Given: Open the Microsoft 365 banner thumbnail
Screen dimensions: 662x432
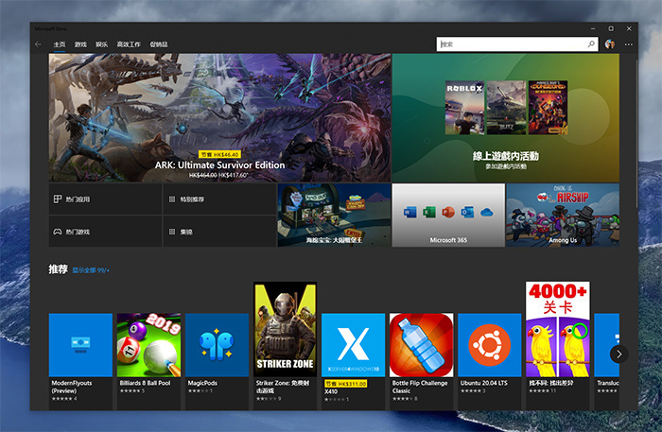Looking at the screenshot, I should [x=448, y=214].
